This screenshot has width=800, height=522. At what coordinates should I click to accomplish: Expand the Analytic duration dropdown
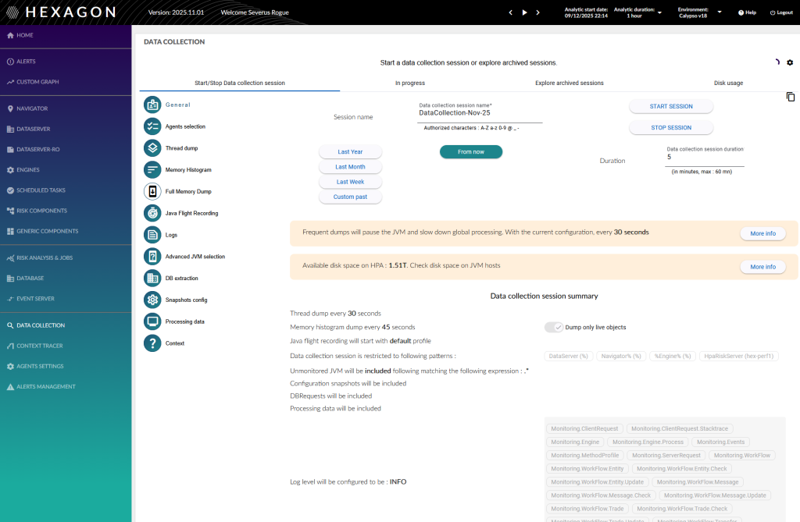(x=659, y=12)
